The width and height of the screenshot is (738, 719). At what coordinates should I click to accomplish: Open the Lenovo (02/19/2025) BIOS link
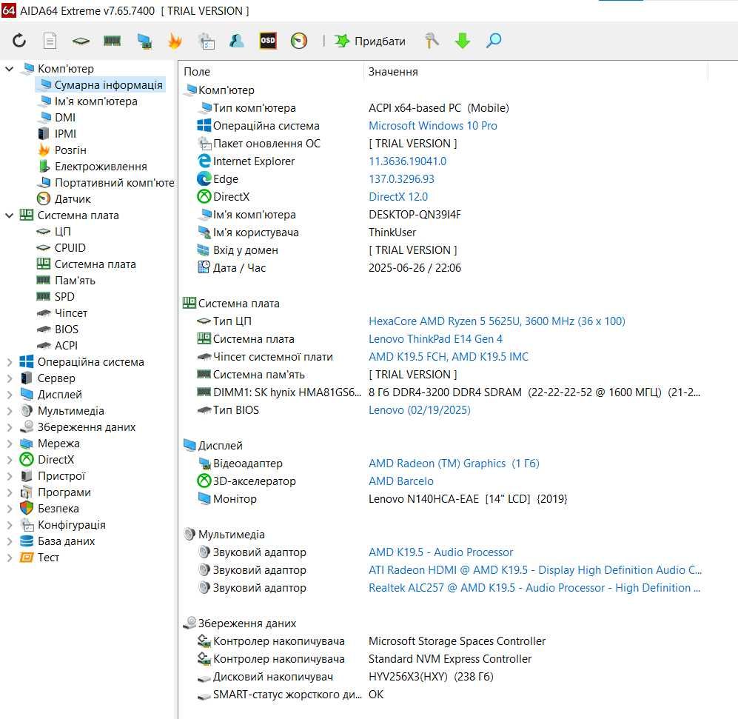coord(420,410)
